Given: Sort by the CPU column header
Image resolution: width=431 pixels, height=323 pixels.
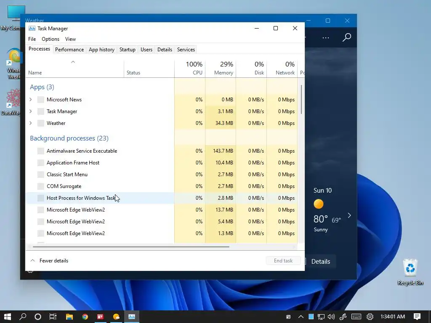Looking at the screenshot, I should 190,68.
